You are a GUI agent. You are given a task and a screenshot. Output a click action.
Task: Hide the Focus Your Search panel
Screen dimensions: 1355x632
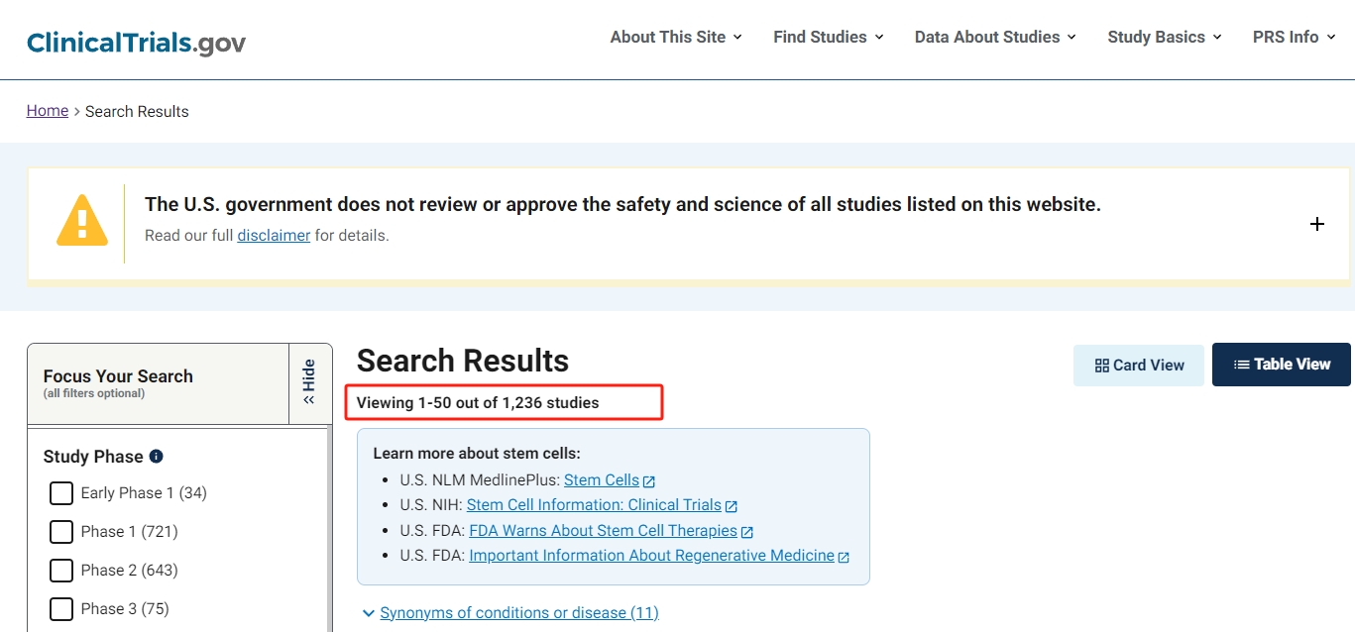pyautogui.click(x=309, y=382)
